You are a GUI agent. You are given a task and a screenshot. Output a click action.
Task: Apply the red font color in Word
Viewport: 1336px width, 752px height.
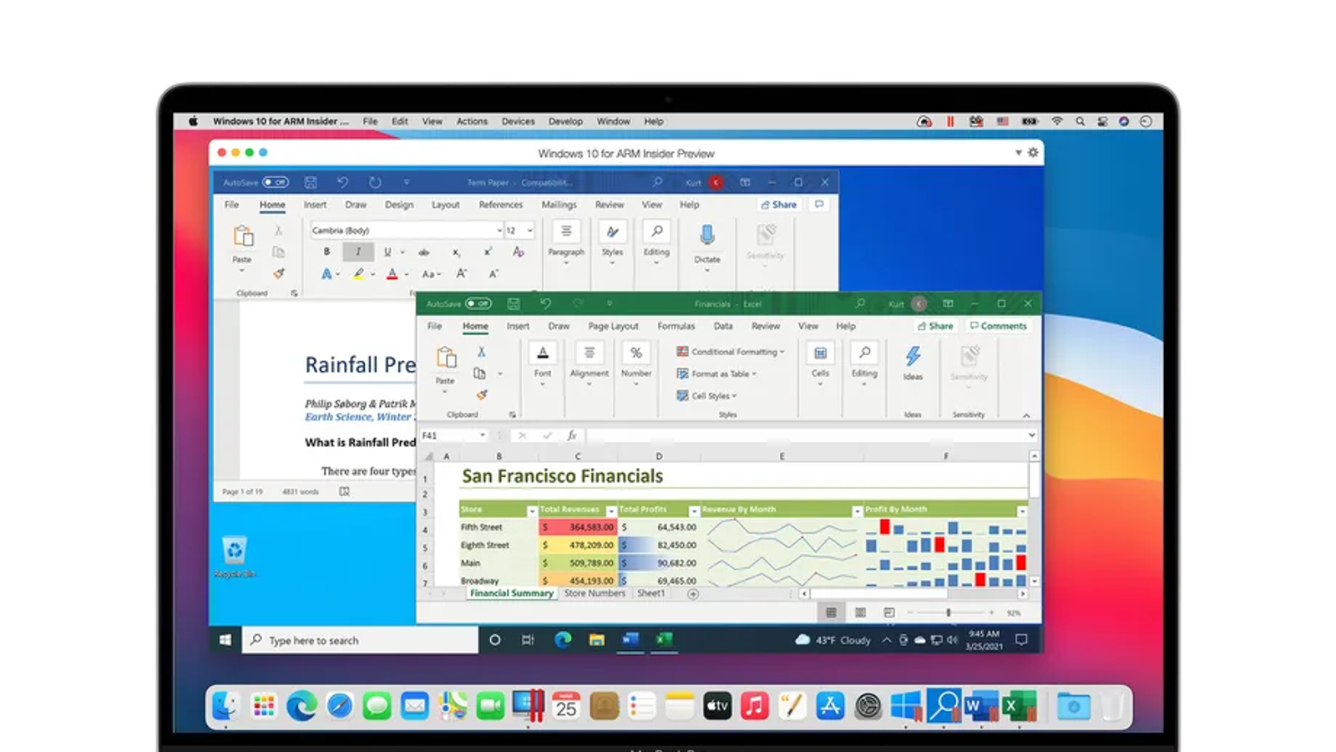pos(392,274)
